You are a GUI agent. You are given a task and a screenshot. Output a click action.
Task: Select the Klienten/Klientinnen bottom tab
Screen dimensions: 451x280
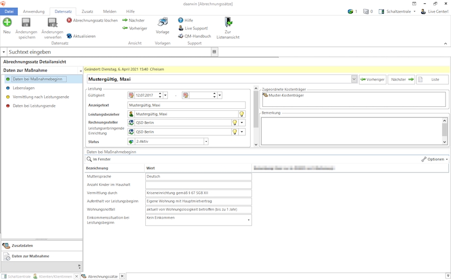point(53,277)
